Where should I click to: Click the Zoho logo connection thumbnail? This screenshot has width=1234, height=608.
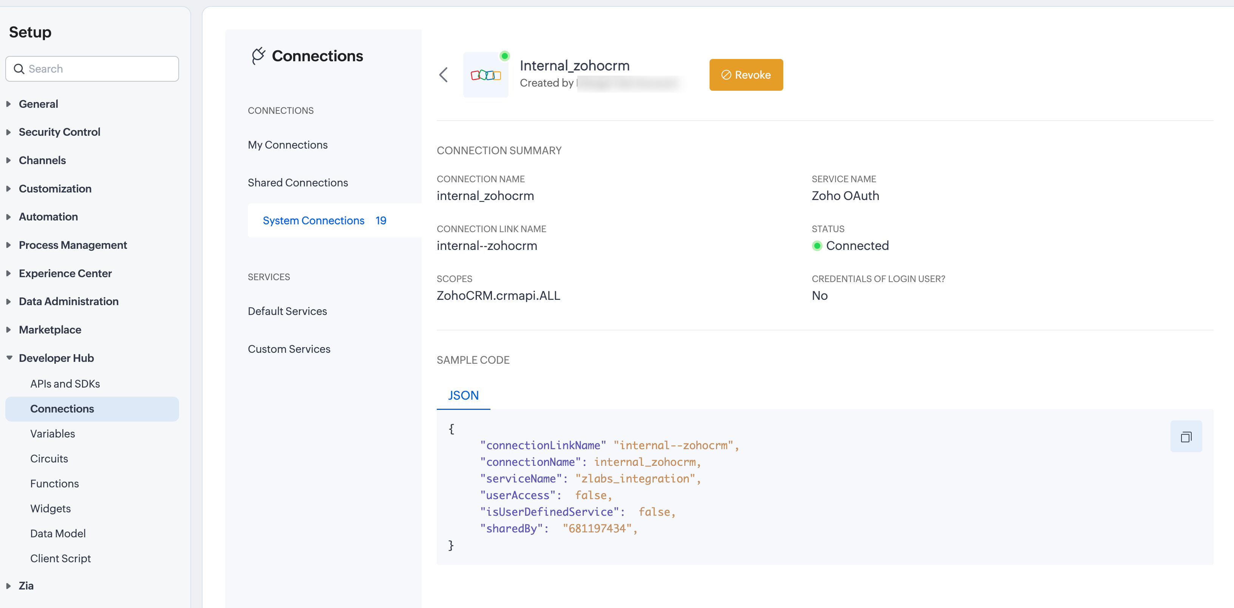485,75
